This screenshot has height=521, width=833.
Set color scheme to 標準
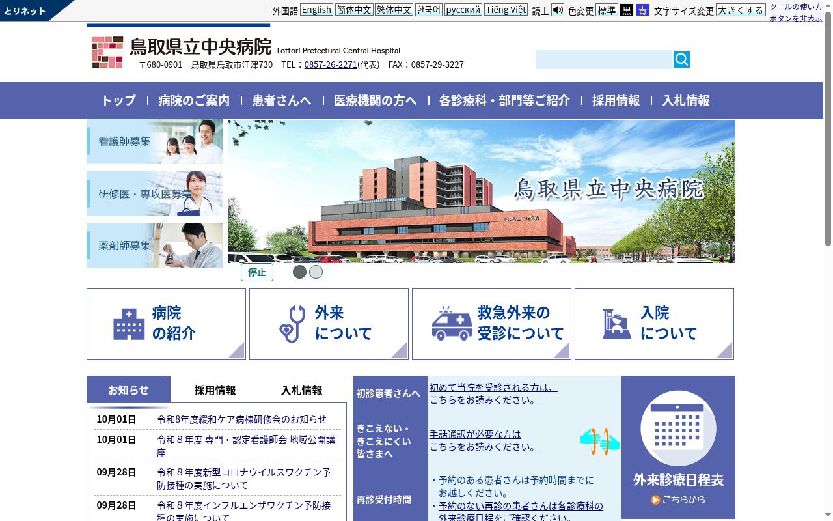point(607,10)
